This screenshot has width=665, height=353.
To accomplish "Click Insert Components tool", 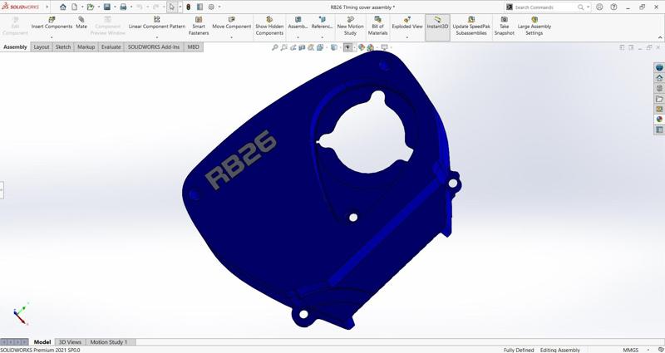I will [52, 23].
